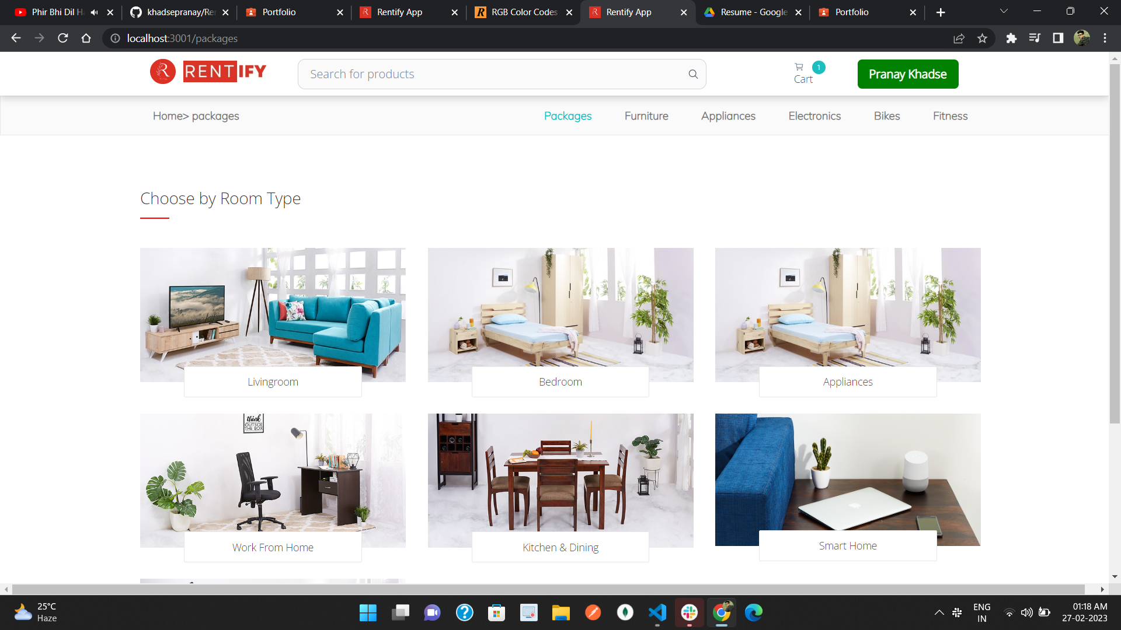Open Chrome extensions puzzle icon
Screen dimensions: 1121x630
click(x=1011, y=38)
